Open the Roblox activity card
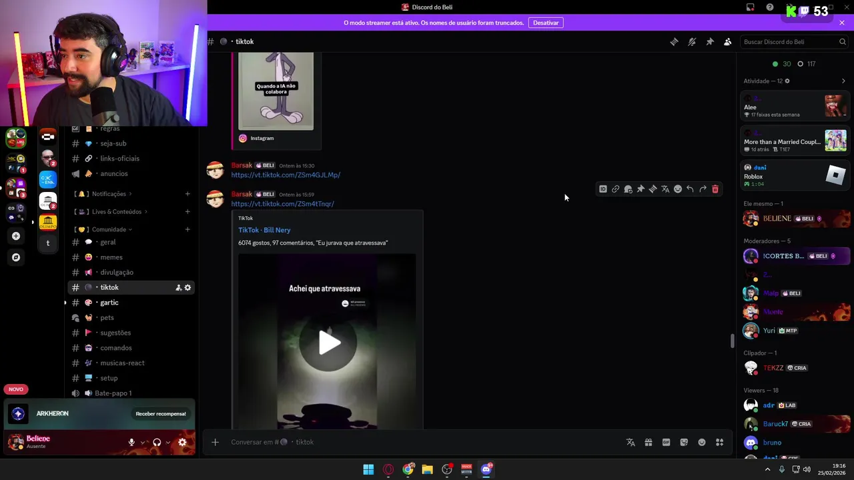854x480 pixels. [x=795, y=176]
